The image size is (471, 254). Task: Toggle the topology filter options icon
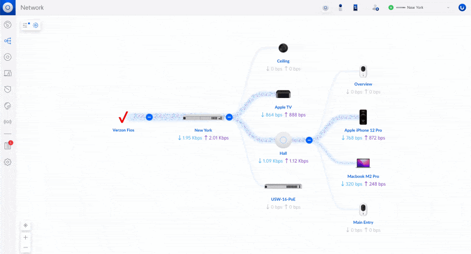pos(26,25)
